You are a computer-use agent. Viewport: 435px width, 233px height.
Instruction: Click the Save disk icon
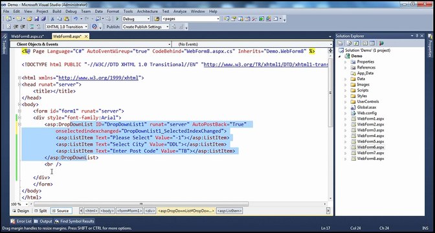pos(36,19)
